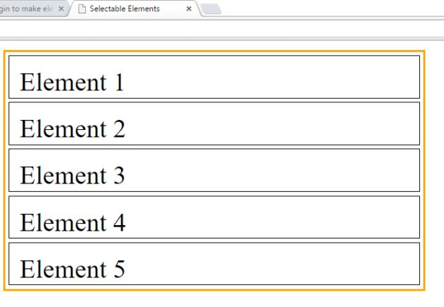This screenshot has height=307, width=444.
Task: Close the background tab ending 'make ele'
Action: [61, 8]
